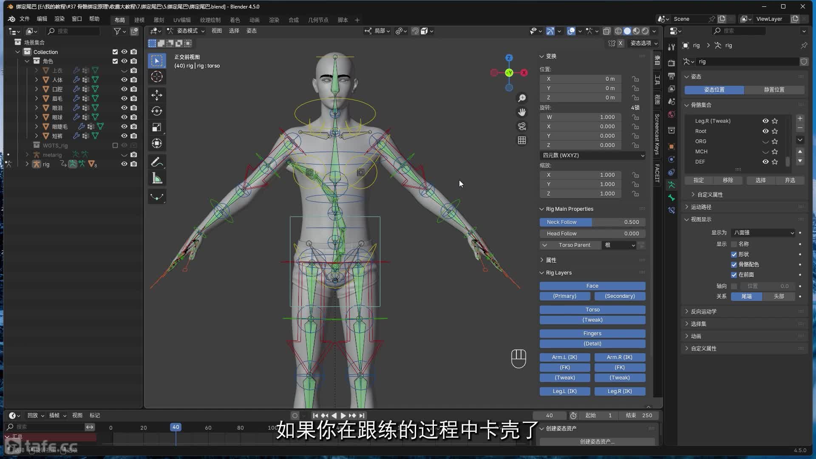Click the play animation button
Image resolution: width=816 pixels, height=459 pixels.
pyautogui.click(x=343, y=416)
